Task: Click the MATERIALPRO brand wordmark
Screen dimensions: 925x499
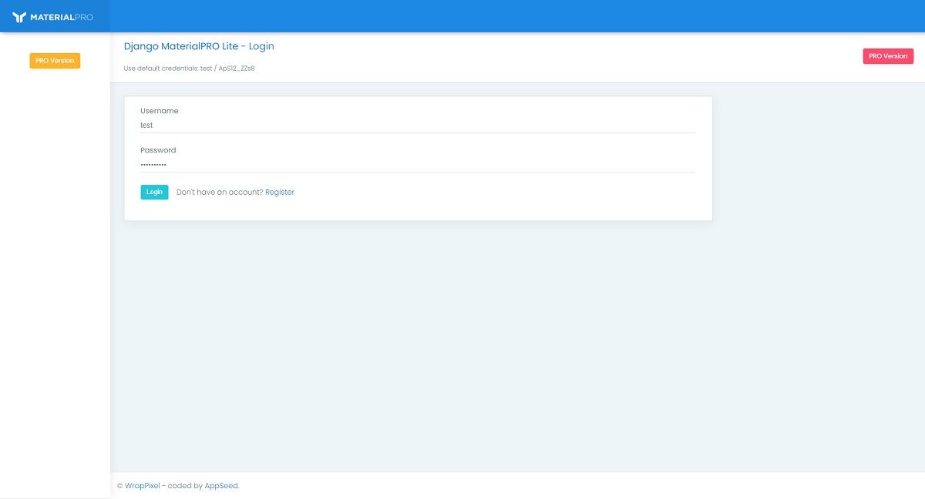Action: pyautogui.click(x=62, y=17)
